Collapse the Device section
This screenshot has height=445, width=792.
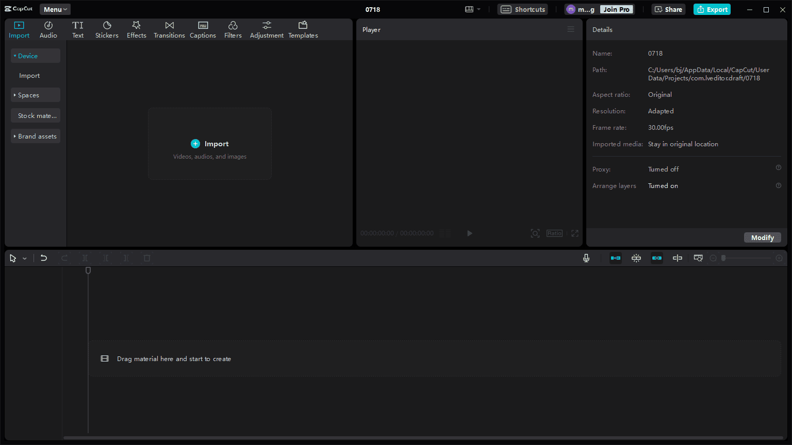click(x=36, y=56)
